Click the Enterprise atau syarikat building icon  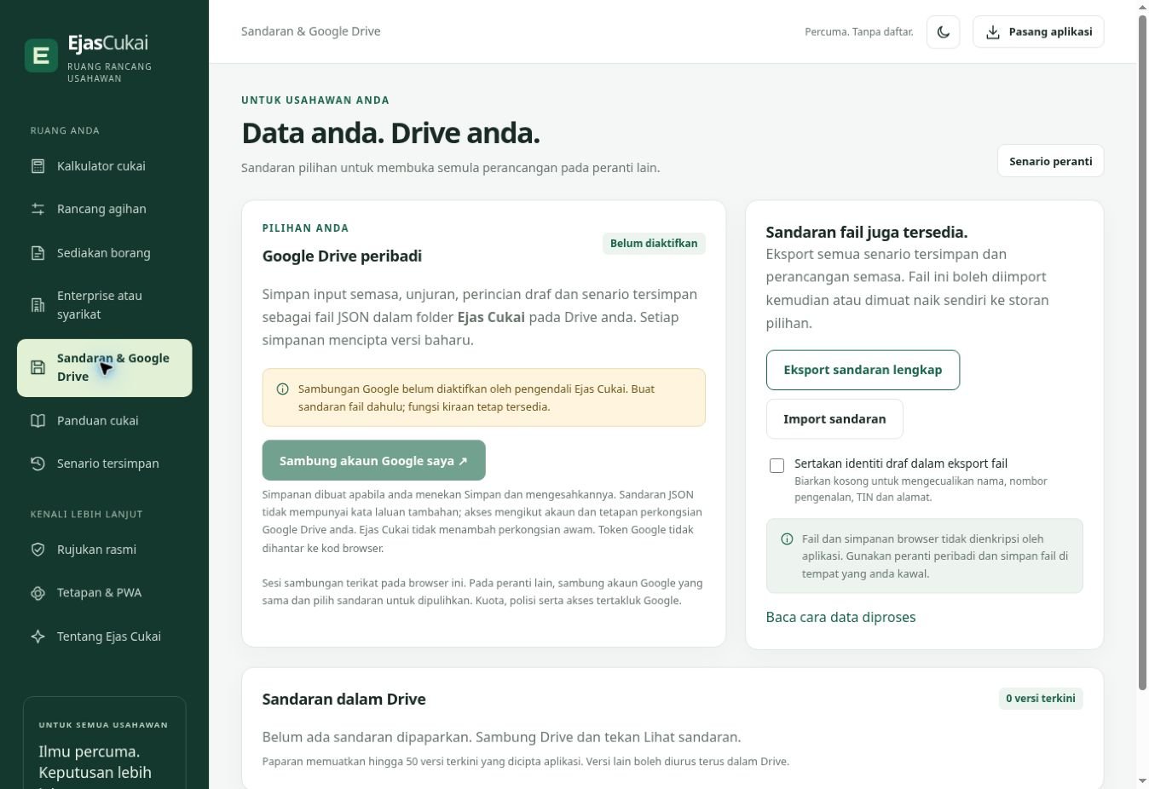[38, 305]
